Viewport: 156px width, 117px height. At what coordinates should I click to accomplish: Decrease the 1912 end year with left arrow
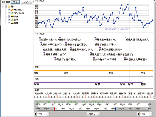[138, 114]
